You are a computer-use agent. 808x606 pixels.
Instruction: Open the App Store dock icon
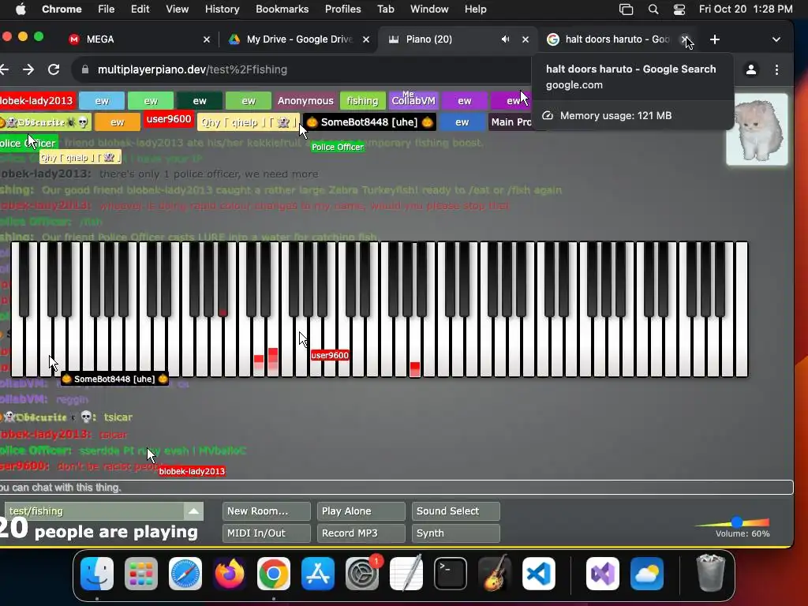[x=318, y=574]
